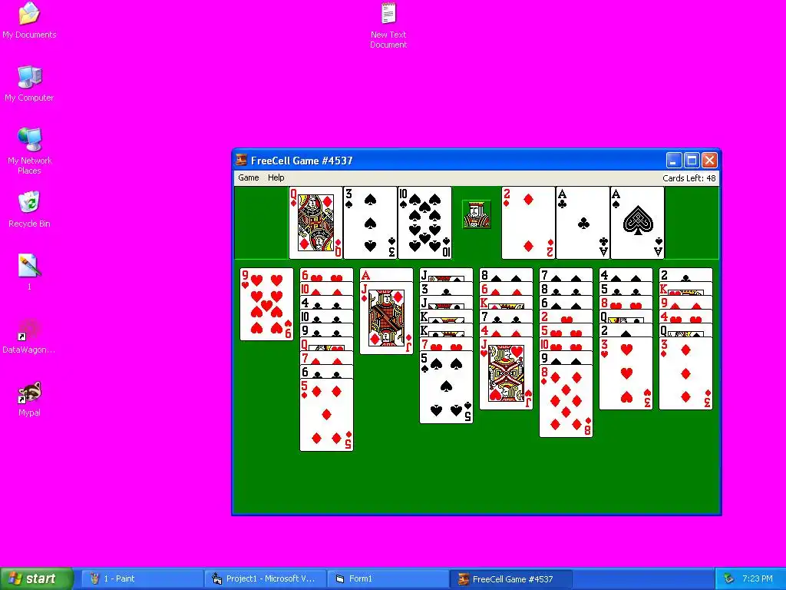
Task: Switch to the Form1 taskbar button
Action: 388,578
